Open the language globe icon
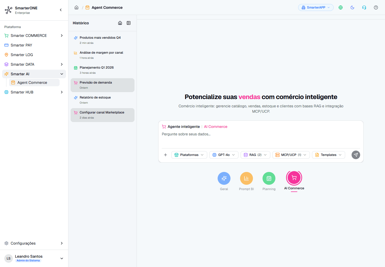This screenshot has height=267, width=385. [x=341, y=7]
